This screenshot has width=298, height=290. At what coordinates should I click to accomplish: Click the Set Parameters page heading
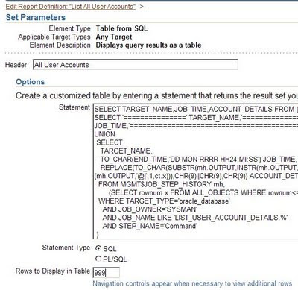coord(36,17)
